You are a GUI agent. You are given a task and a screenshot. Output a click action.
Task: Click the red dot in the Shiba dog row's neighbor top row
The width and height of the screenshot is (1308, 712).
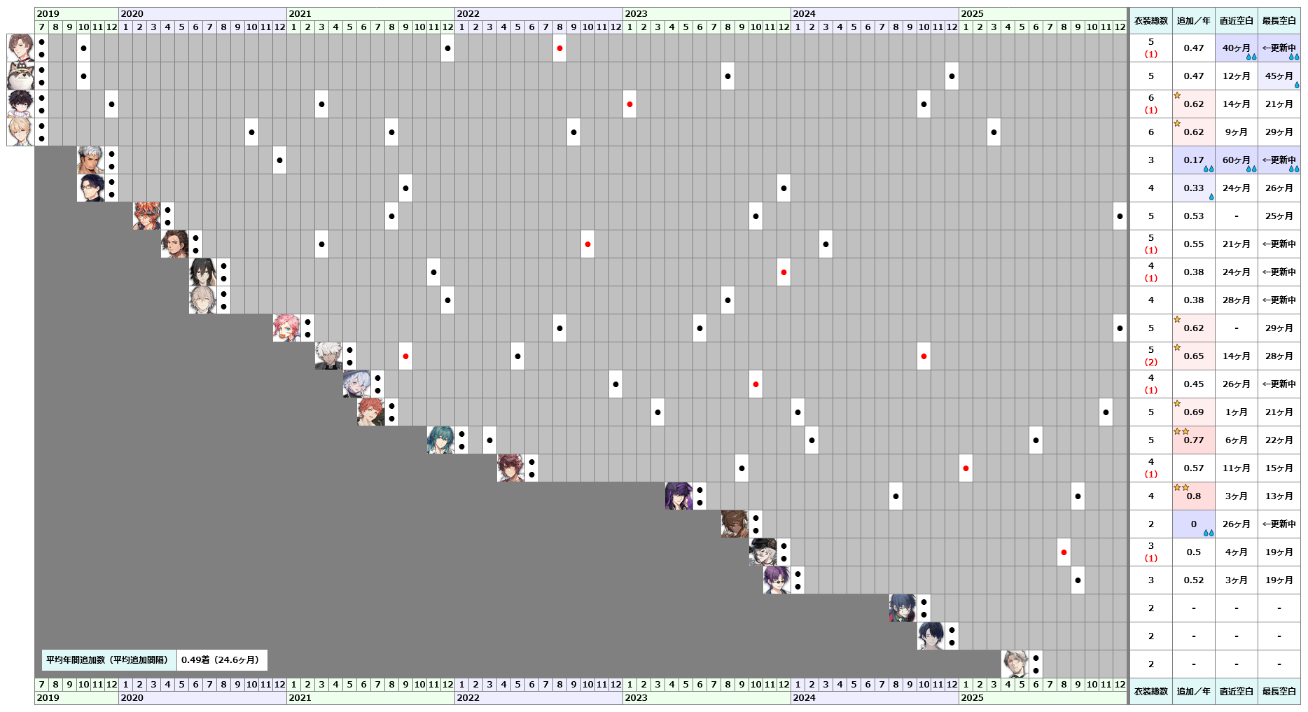pos(559,48)
